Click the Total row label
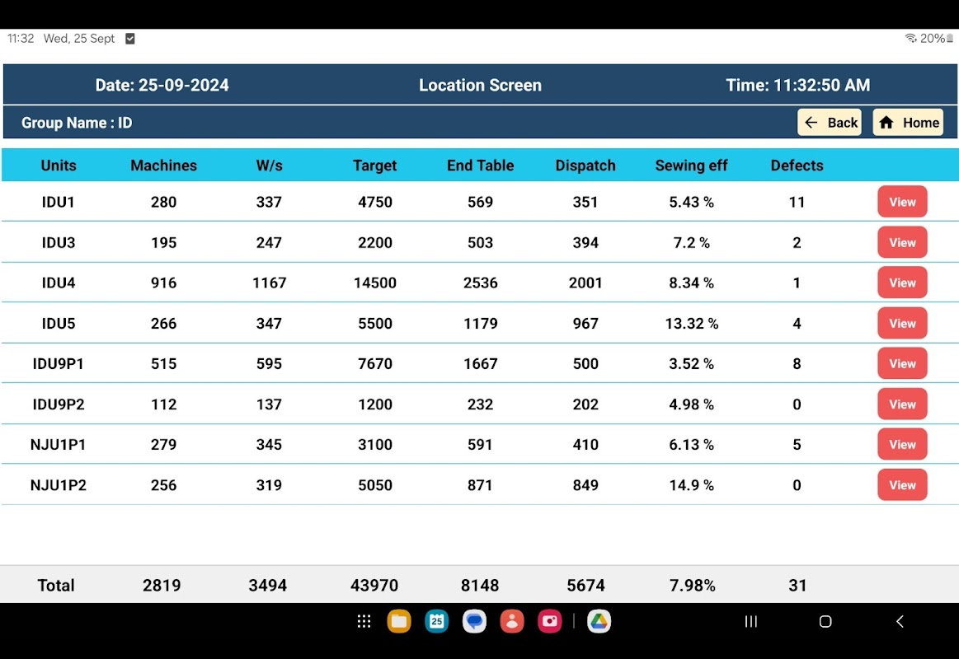Viewport: 959px width, 659px height. coord(55,585)
